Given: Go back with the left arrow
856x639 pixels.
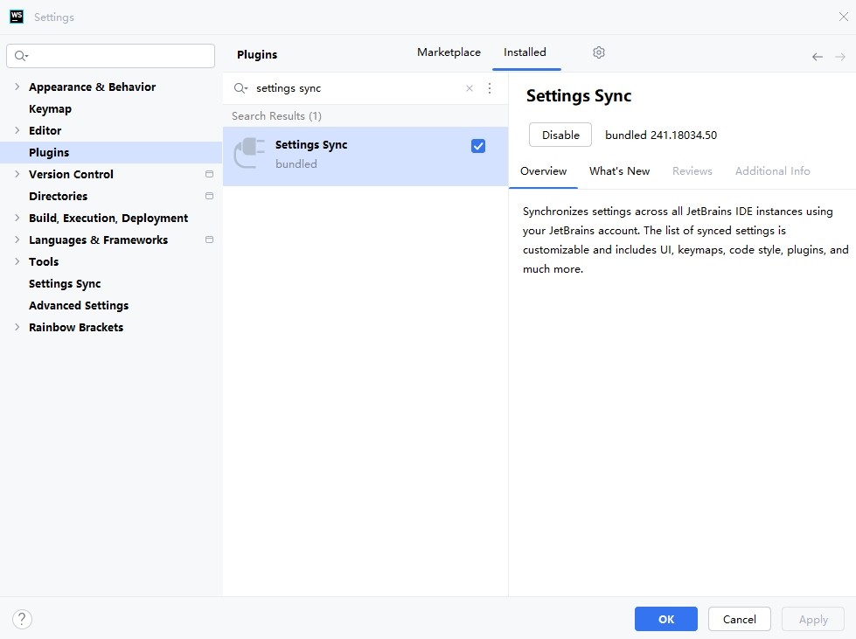Looking at the screenshot, I should pyautogui.click(x=818, y=57).
